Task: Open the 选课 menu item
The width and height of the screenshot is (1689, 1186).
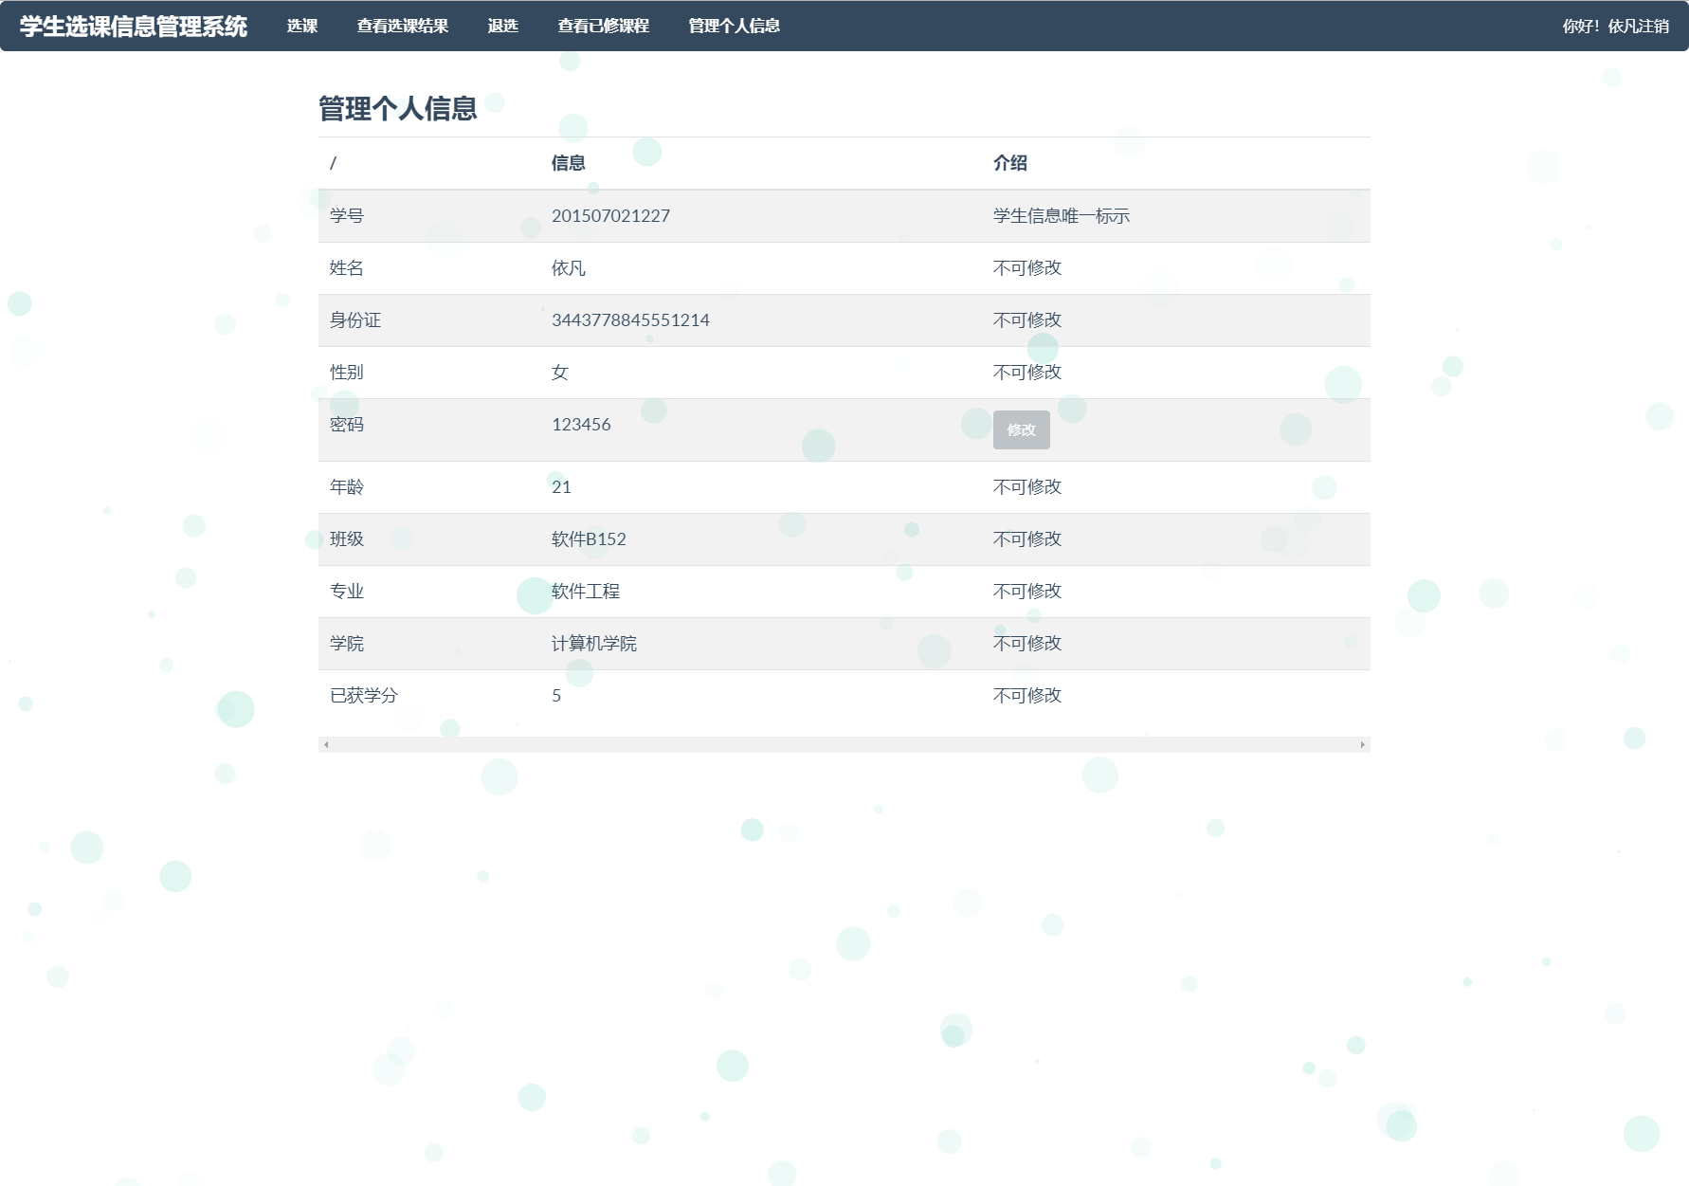Action: pyautogui.click(x=301, y=27)
